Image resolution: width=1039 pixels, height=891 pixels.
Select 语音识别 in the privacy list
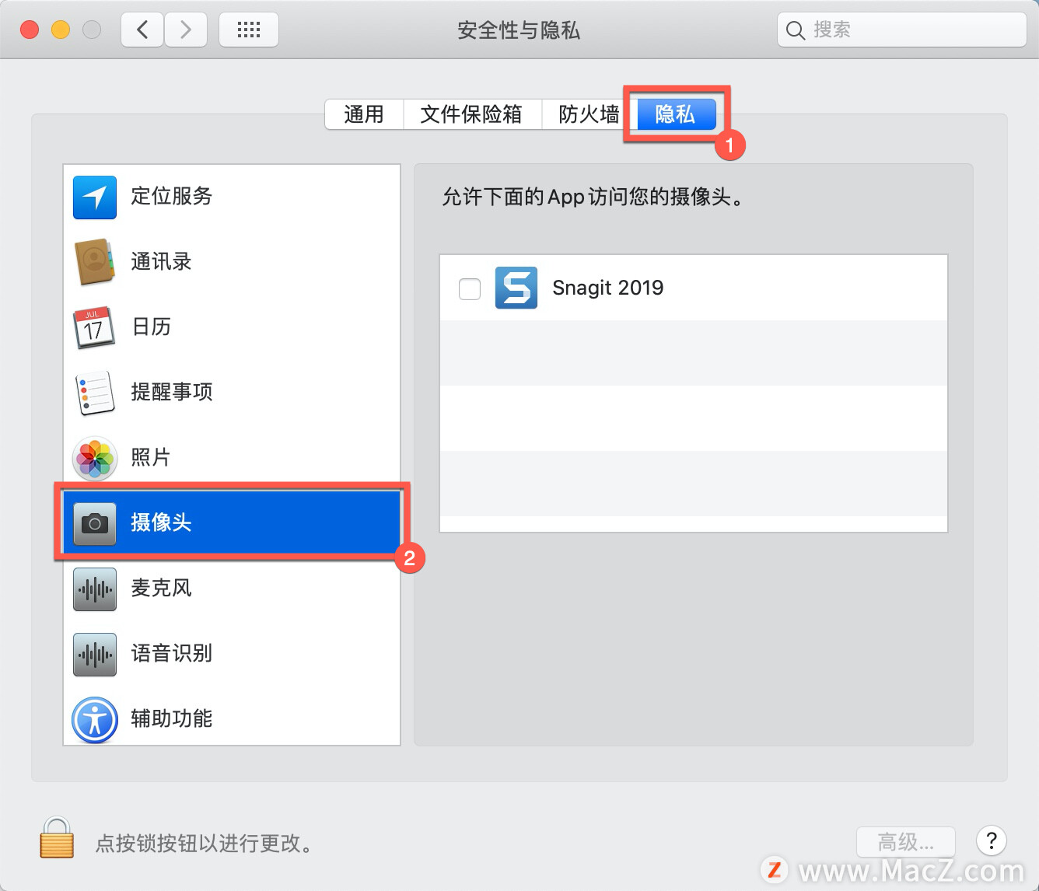point(232,654)
